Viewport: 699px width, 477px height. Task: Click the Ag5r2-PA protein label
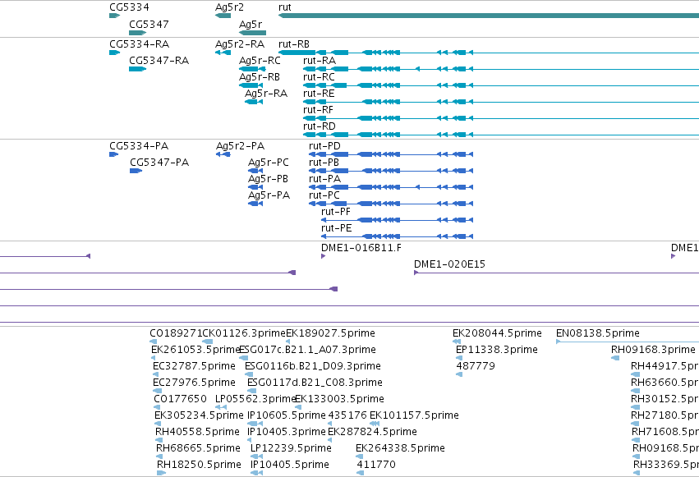click(241, 146)
